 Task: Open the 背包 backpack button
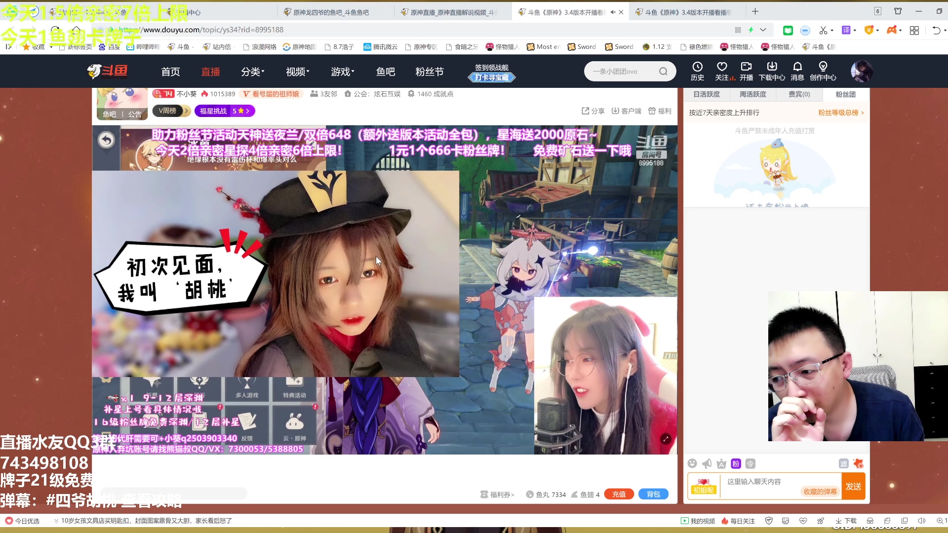(653, 494)
